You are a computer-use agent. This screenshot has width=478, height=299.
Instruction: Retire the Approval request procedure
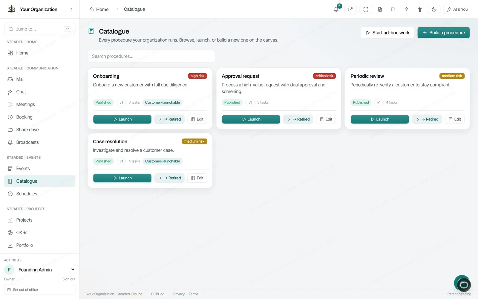[x=298, y=119]
